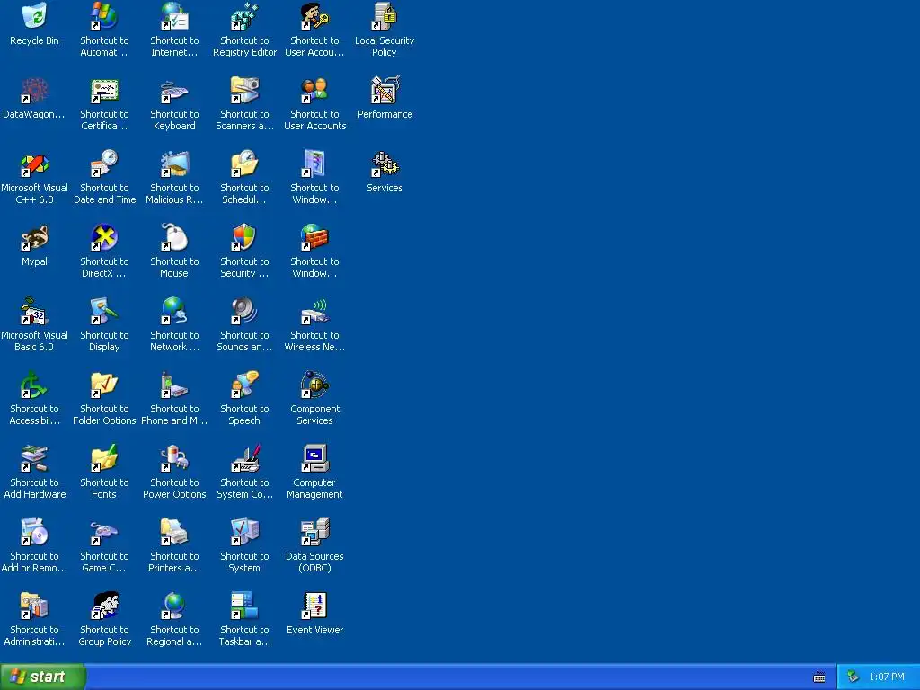Click the on-screen keyboard taskbar icon
This screenshot has width=920, height=690.
coord(819,677)
